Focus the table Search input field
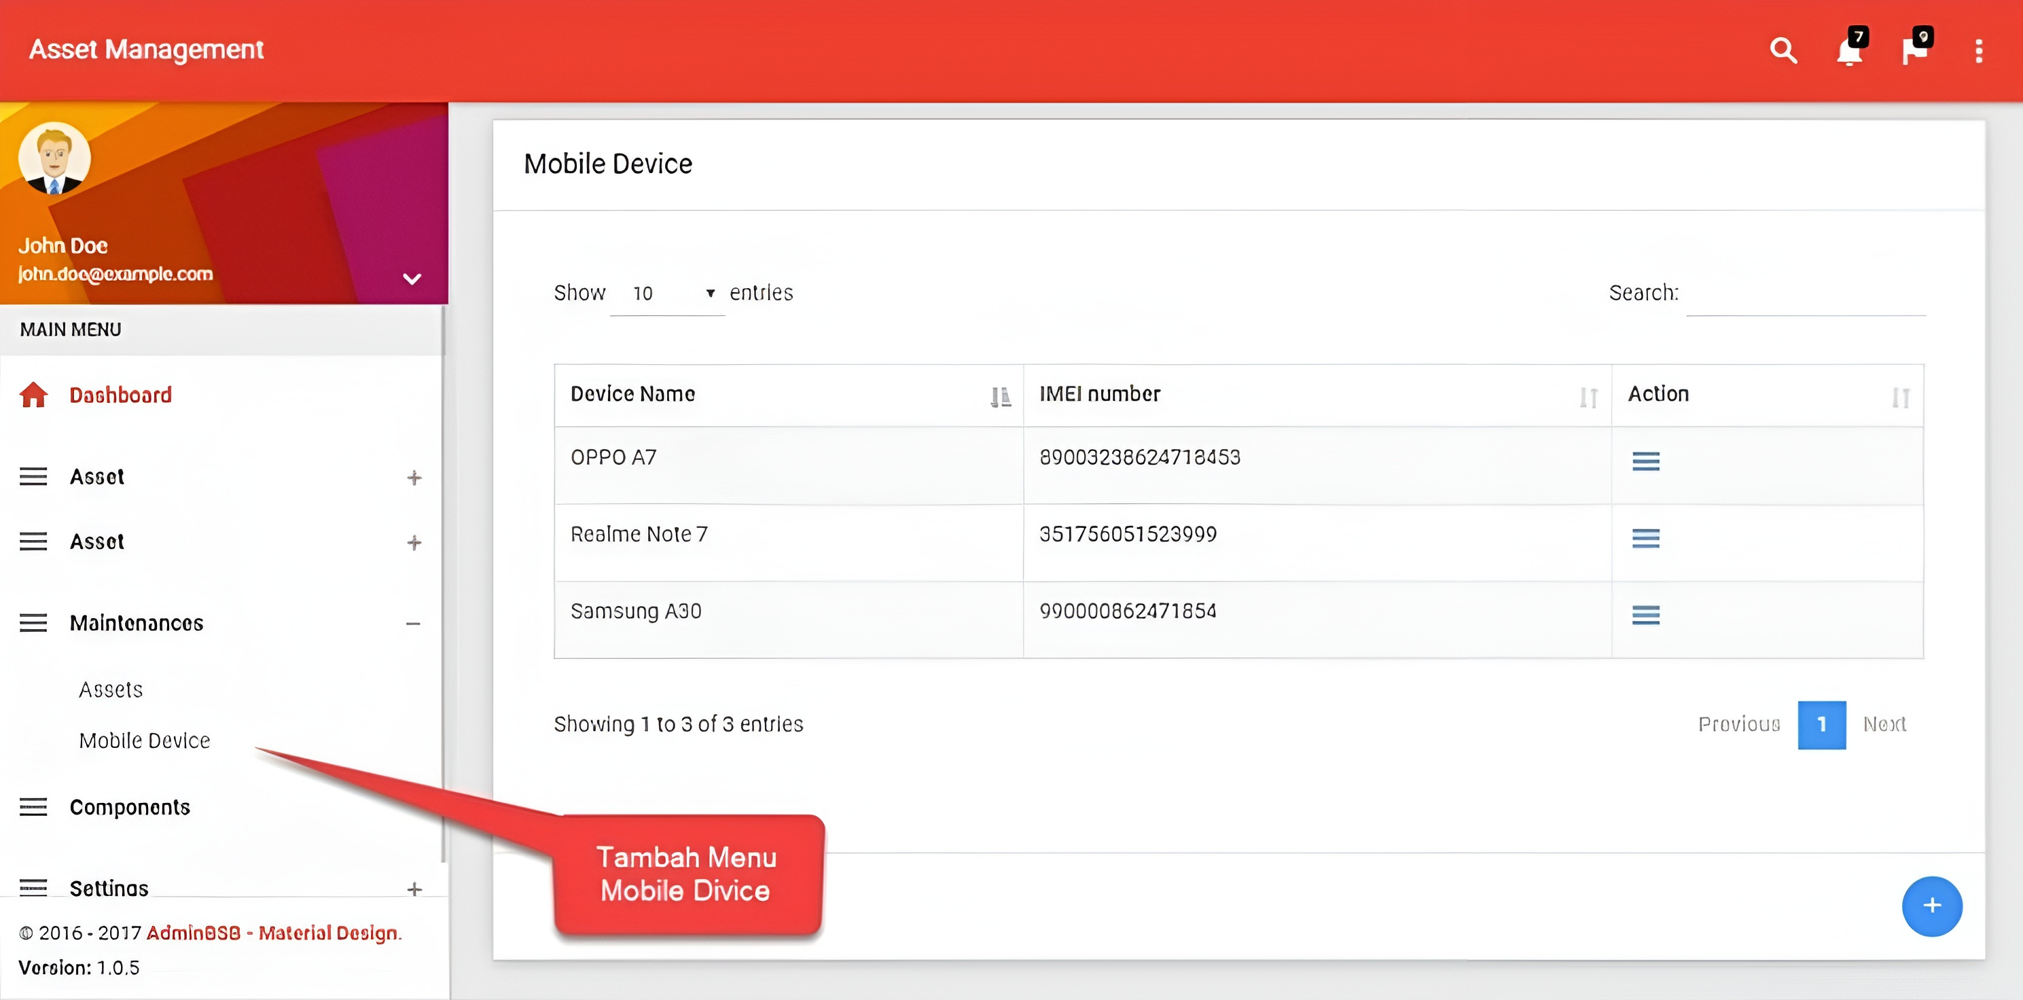Image resolution: width=2023 pixels, height=1000 pixels. tap(1806, 295)
